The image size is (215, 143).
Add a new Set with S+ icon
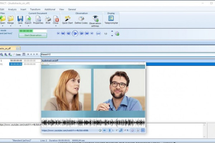coord(6,54)
